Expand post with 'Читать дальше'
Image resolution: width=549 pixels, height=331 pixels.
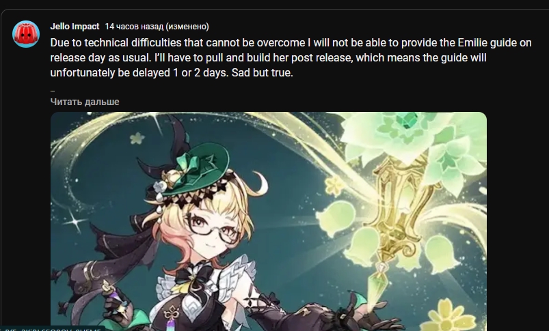tap(85, 102)
